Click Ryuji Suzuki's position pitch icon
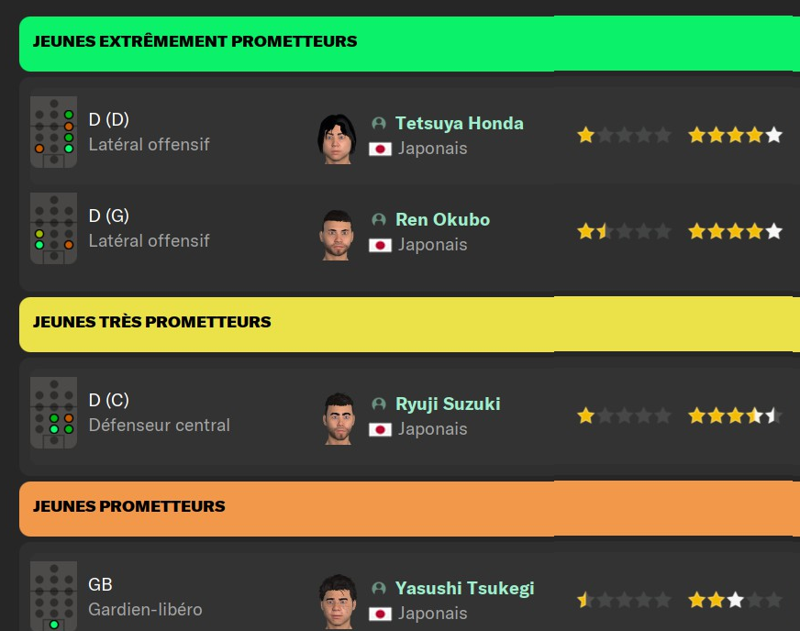Image resolution: width=800 pixels, height=631 pixels. [53, 414]
